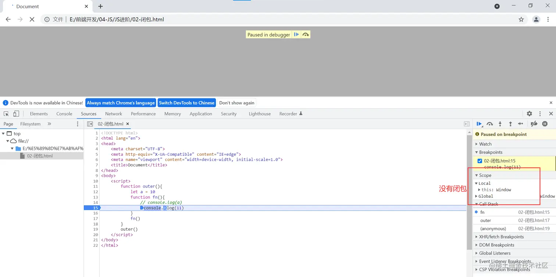Toggle the device toolbar icon
The height and width of the screenshot is (277, 556).
pos(16,114)
